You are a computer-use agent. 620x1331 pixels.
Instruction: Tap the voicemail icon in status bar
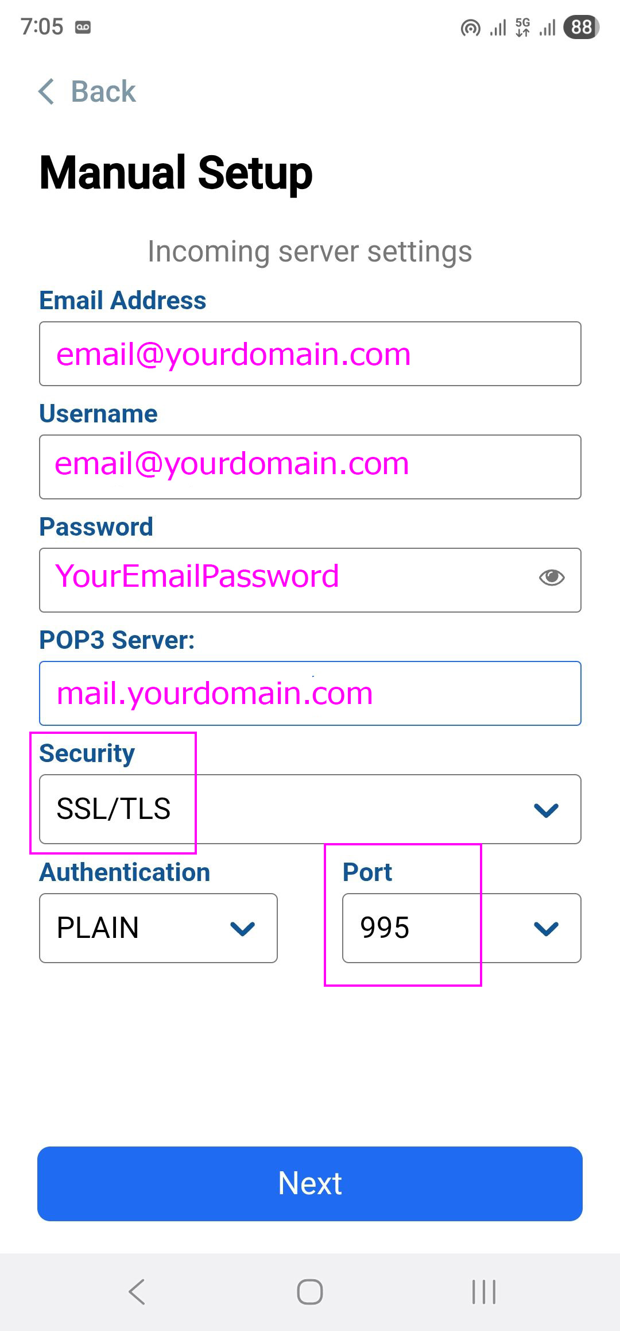pyautogui.click(x=83, y=27)
